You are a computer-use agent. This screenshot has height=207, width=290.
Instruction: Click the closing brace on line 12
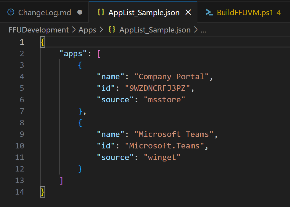click(x=80, y=169)
